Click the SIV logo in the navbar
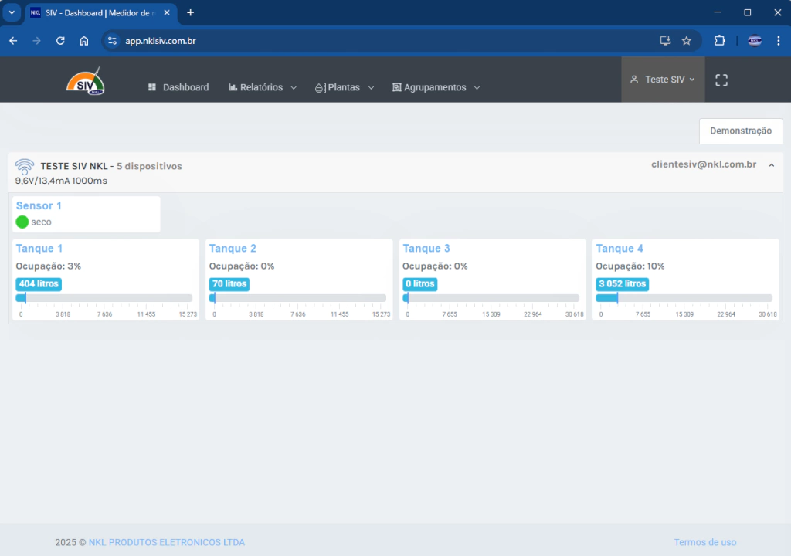Viewport: 791px width, 556px height. coord(85,81)
